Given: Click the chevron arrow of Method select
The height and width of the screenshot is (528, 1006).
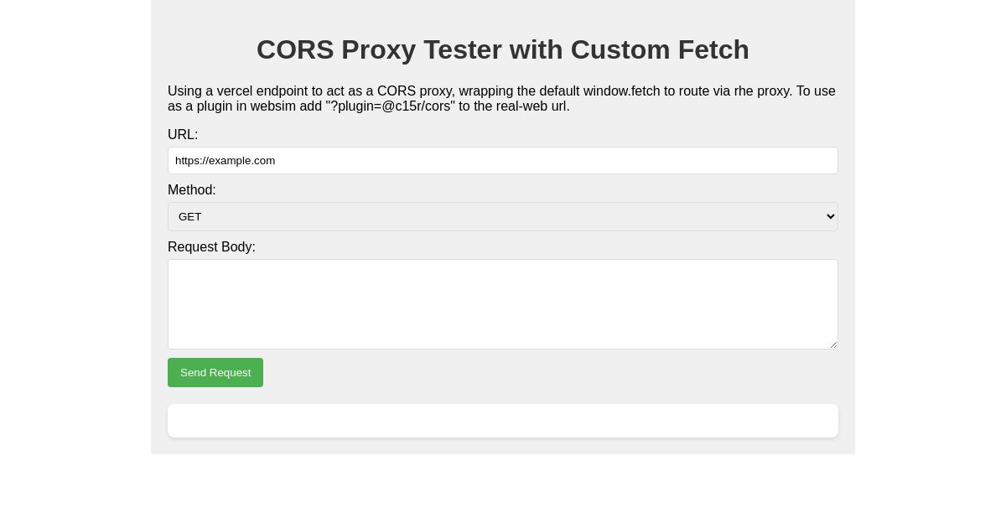Looking at the screenshot, I should (831, 216).
